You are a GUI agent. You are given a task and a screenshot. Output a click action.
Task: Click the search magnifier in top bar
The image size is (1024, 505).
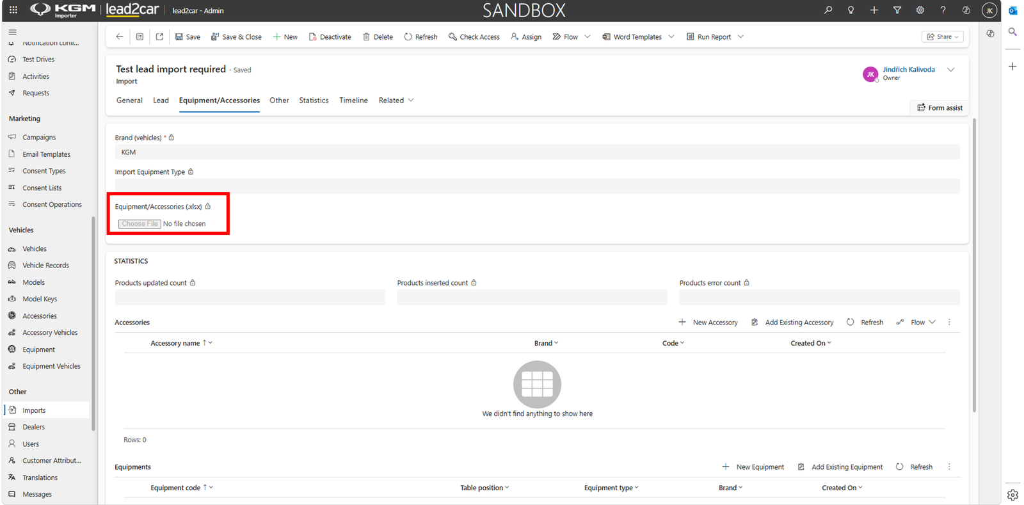828,10
